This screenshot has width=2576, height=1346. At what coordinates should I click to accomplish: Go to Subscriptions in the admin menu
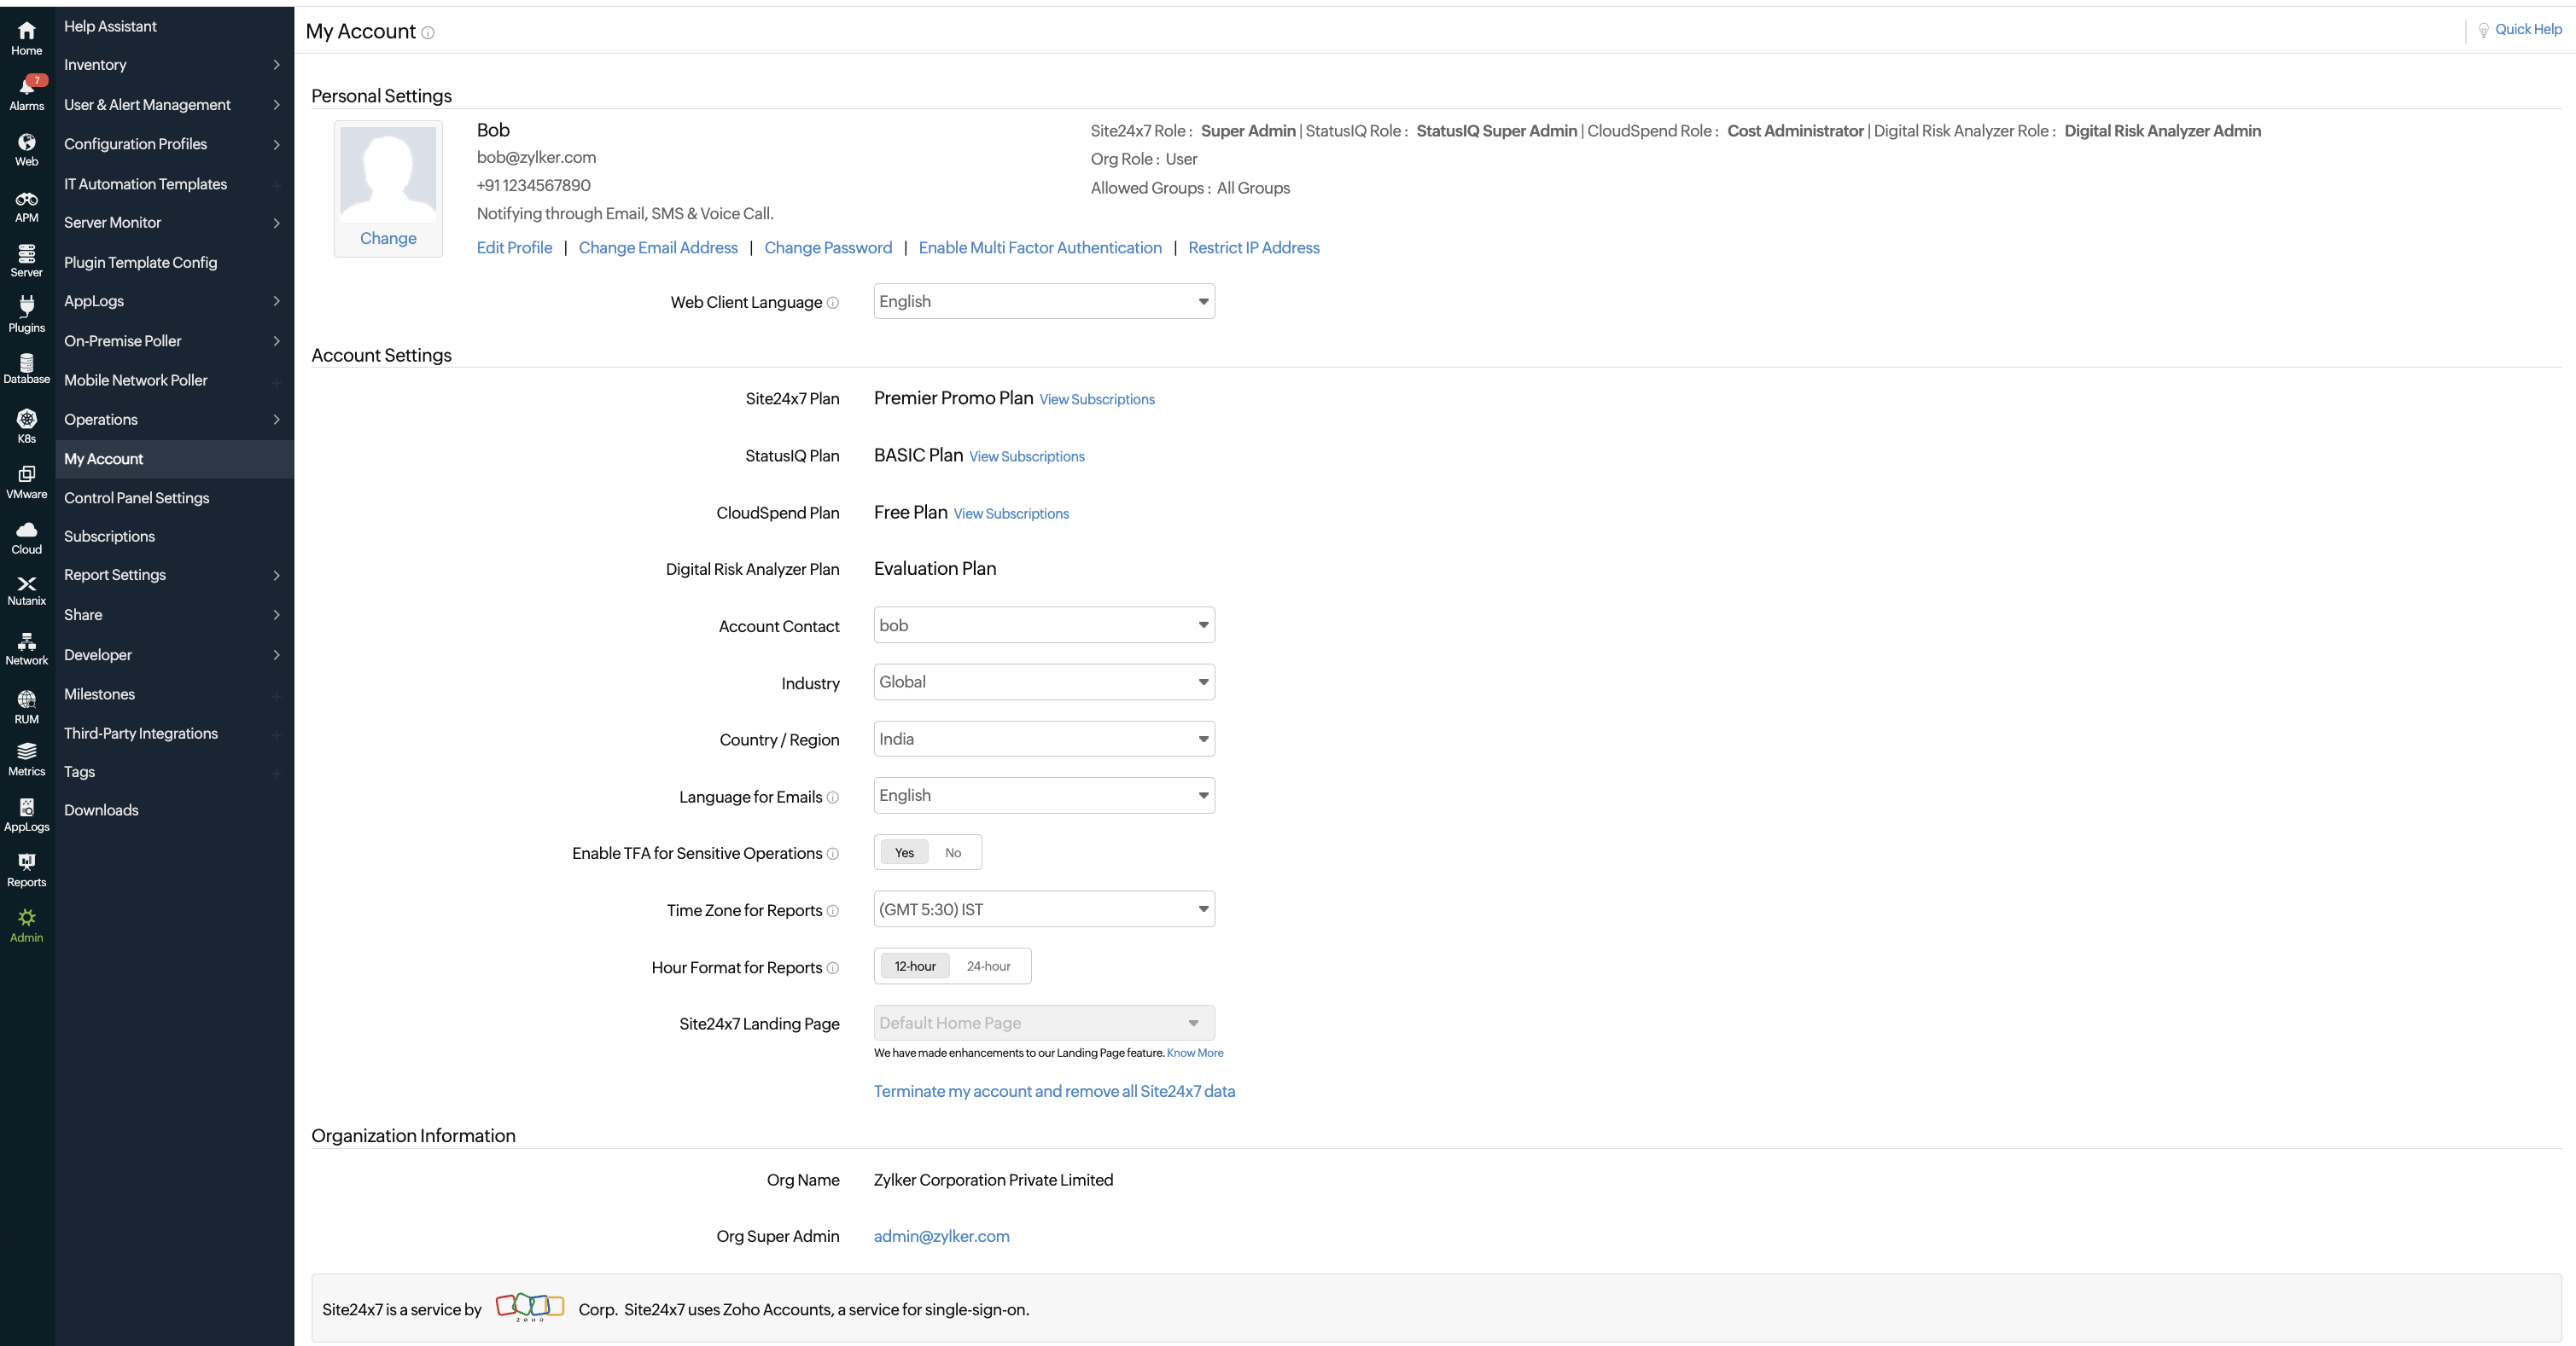(110, 537)
